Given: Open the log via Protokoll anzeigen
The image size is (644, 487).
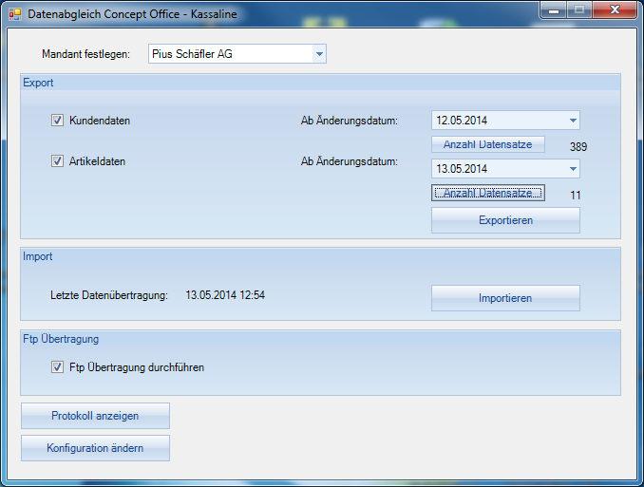Looking at the screenshot, I should 95,416.
